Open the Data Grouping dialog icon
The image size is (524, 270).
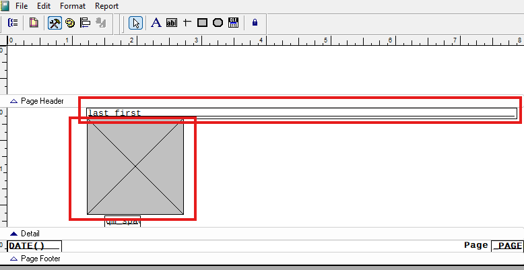pos(13,23)
